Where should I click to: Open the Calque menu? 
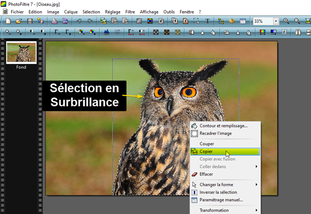71,11
